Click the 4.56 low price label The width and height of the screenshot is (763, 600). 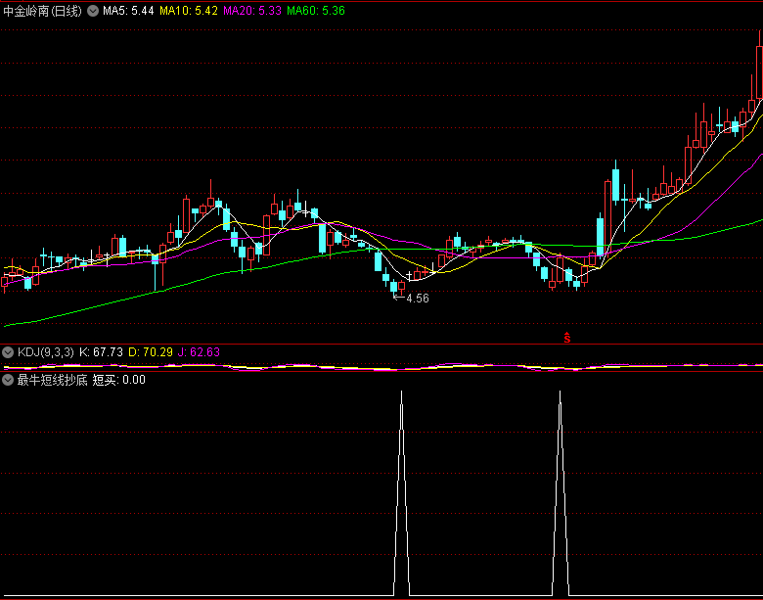[418, 299]
